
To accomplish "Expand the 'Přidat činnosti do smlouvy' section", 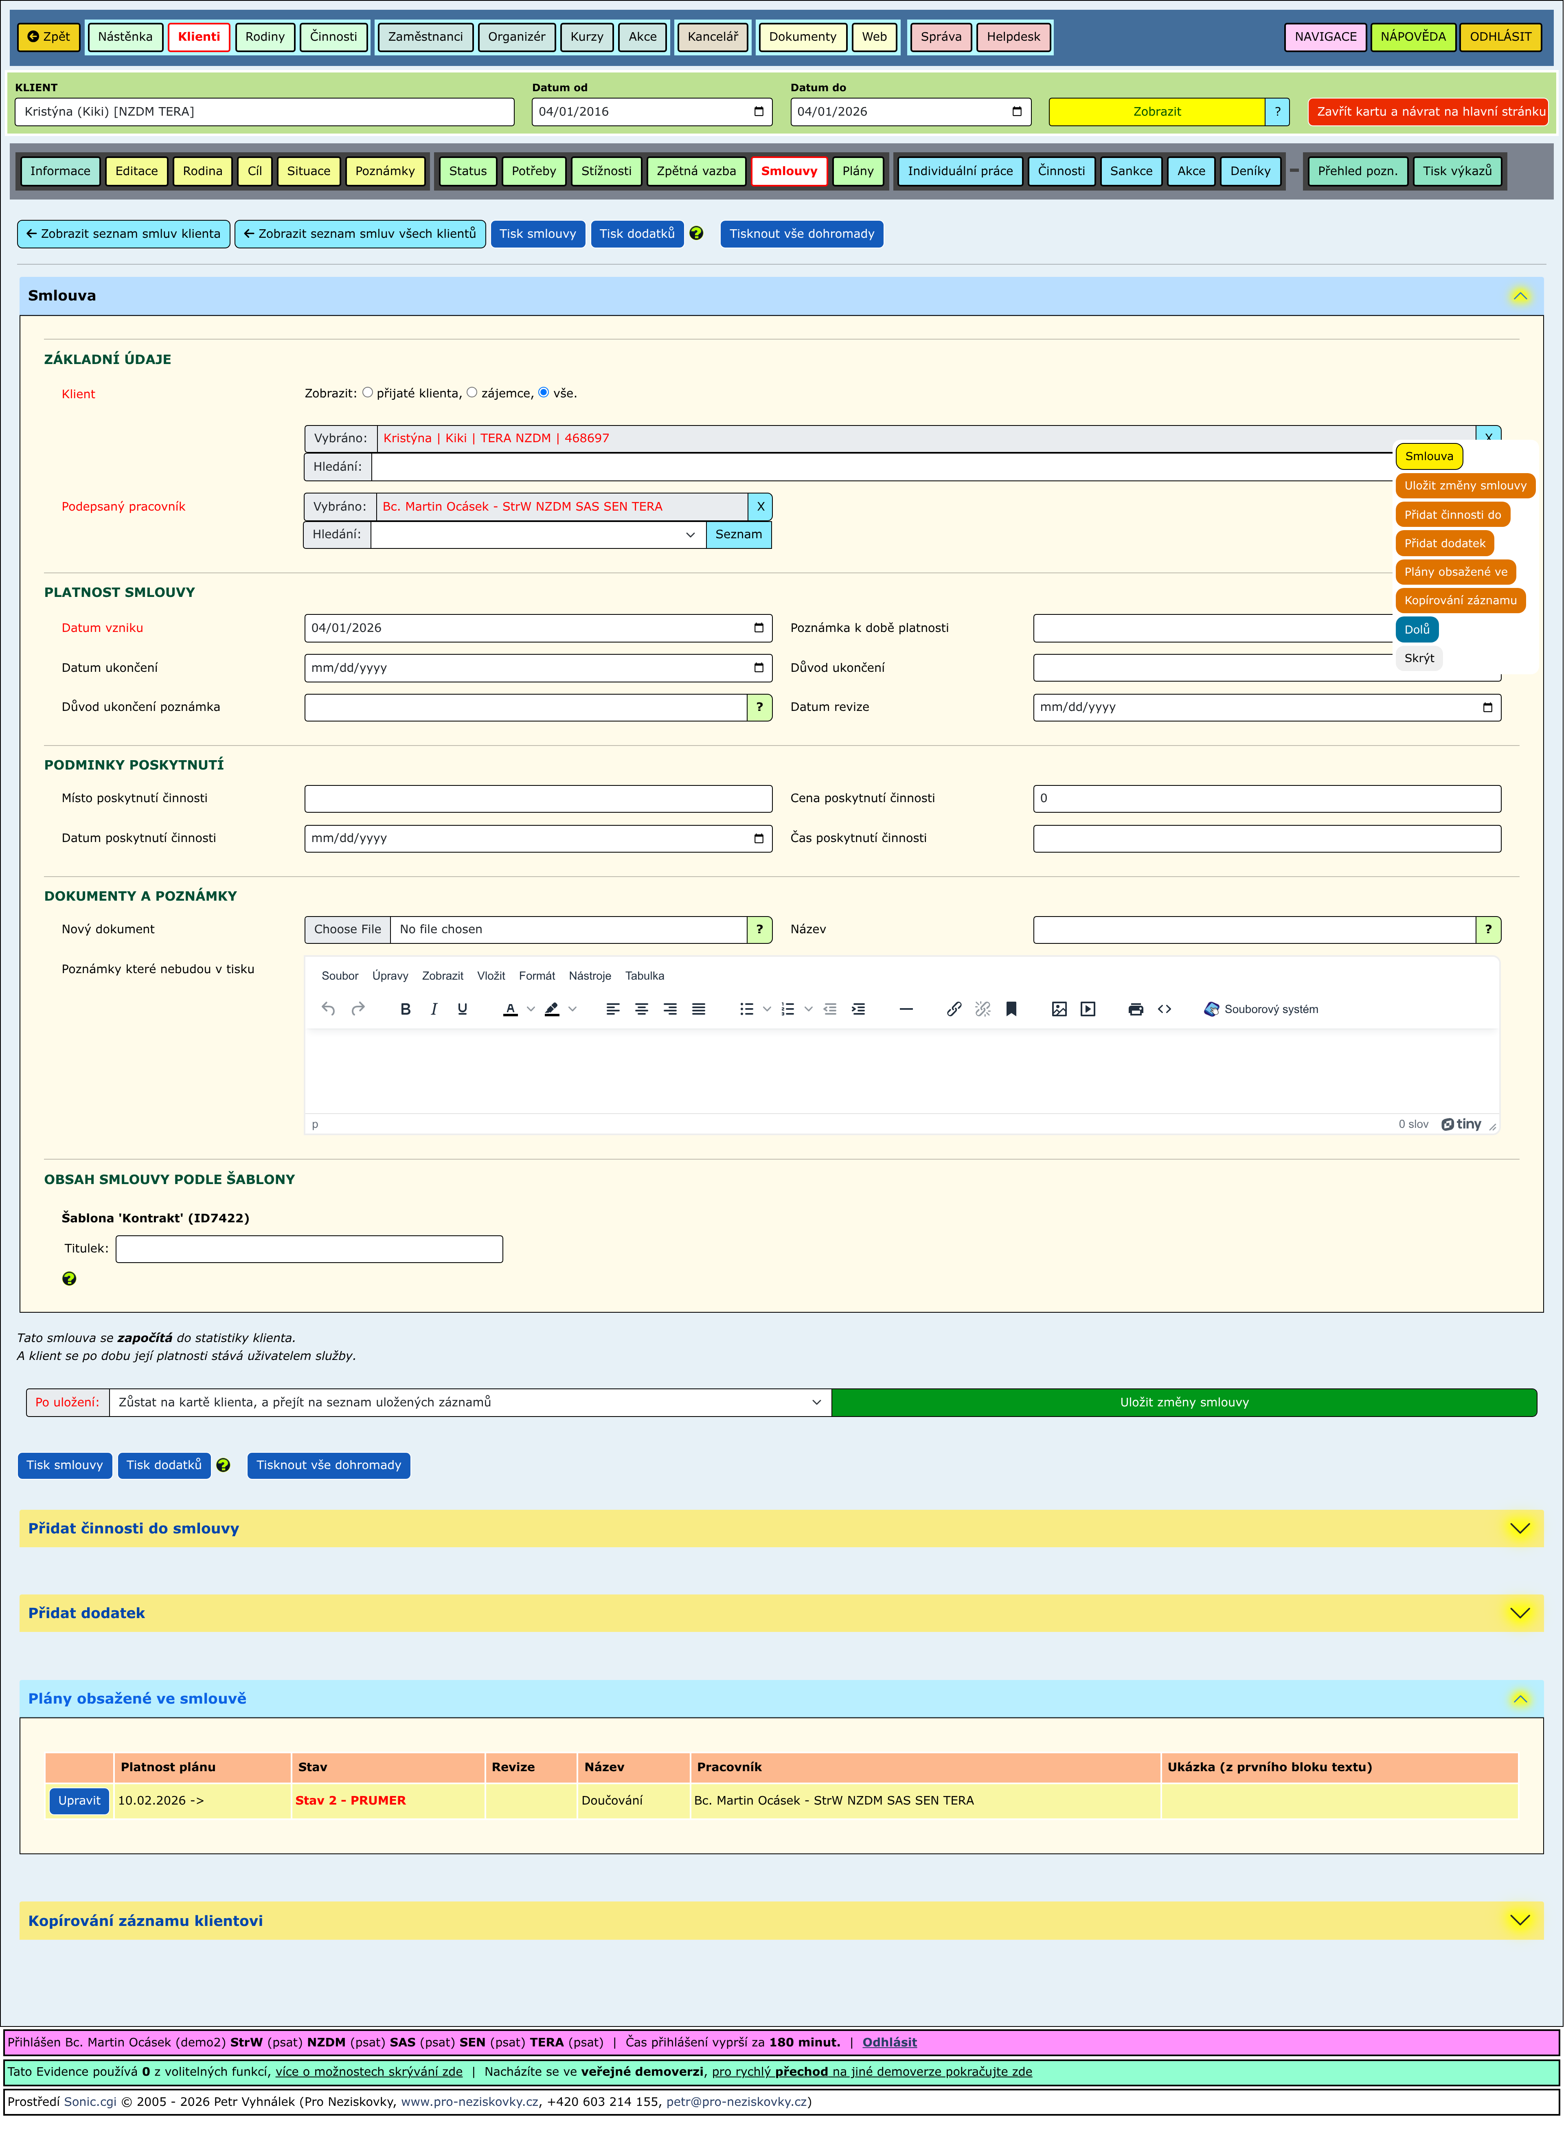I will click(1520, 1529).
